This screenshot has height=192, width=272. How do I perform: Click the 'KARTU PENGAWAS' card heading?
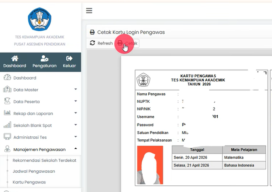pos(198,76)
